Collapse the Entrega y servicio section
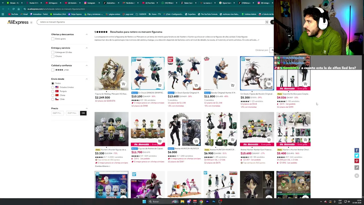This screenshot has height=205, width=364. (87, 48)
